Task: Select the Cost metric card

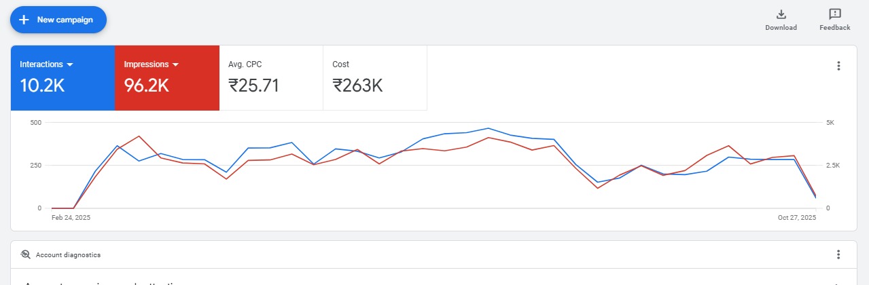Action: point(375,77)
